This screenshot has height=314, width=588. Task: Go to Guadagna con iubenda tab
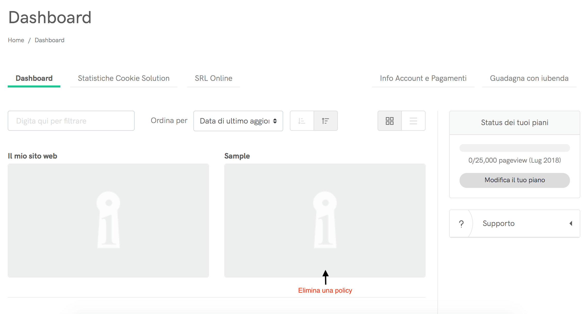click(529, 78)
